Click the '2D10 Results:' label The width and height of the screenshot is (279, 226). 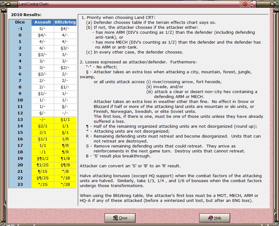(x=26, y=15)
